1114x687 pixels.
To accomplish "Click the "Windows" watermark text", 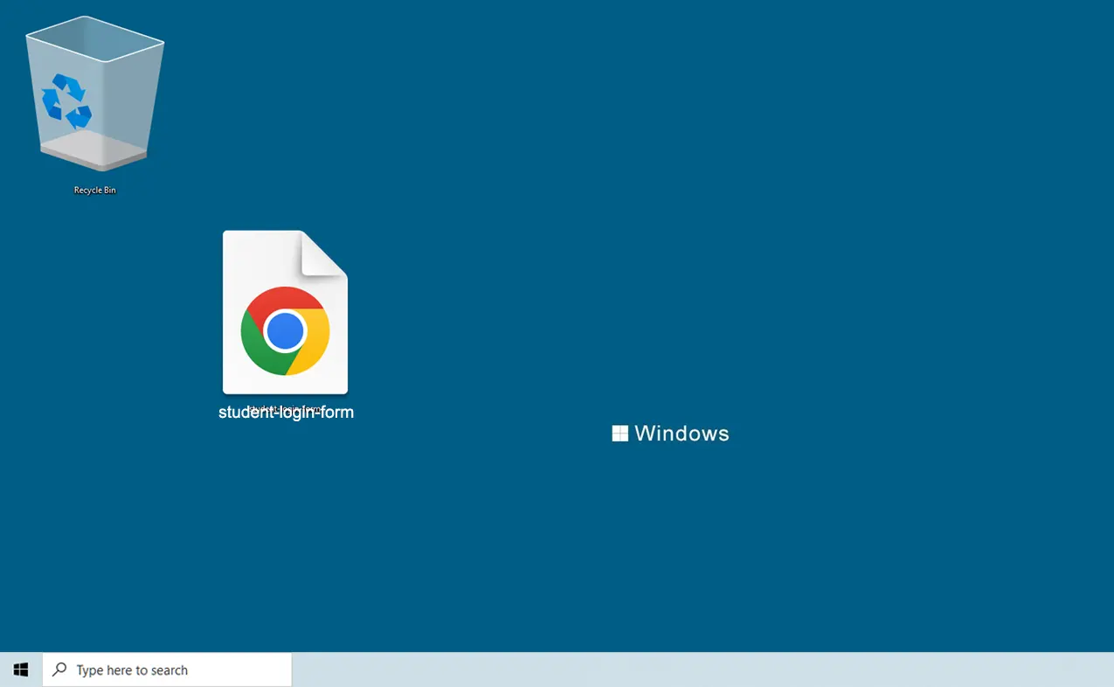I will [x=682, y=434].
